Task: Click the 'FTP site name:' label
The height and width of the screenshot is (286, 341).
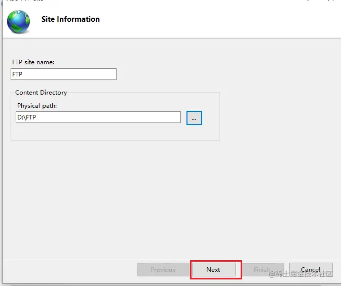Action: tap(33, 62)
